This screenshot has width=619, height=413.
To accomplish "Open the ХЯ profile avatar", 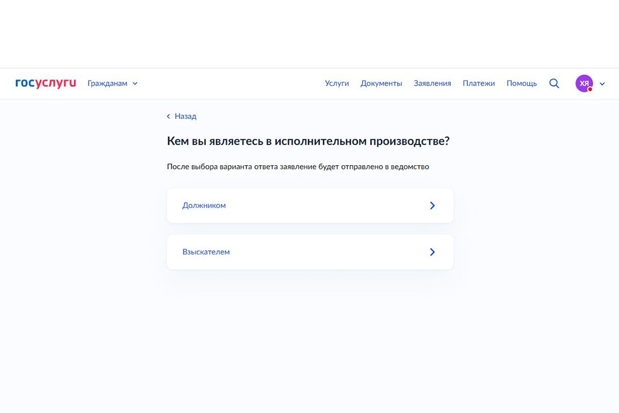I will click(x=583, y=83).
